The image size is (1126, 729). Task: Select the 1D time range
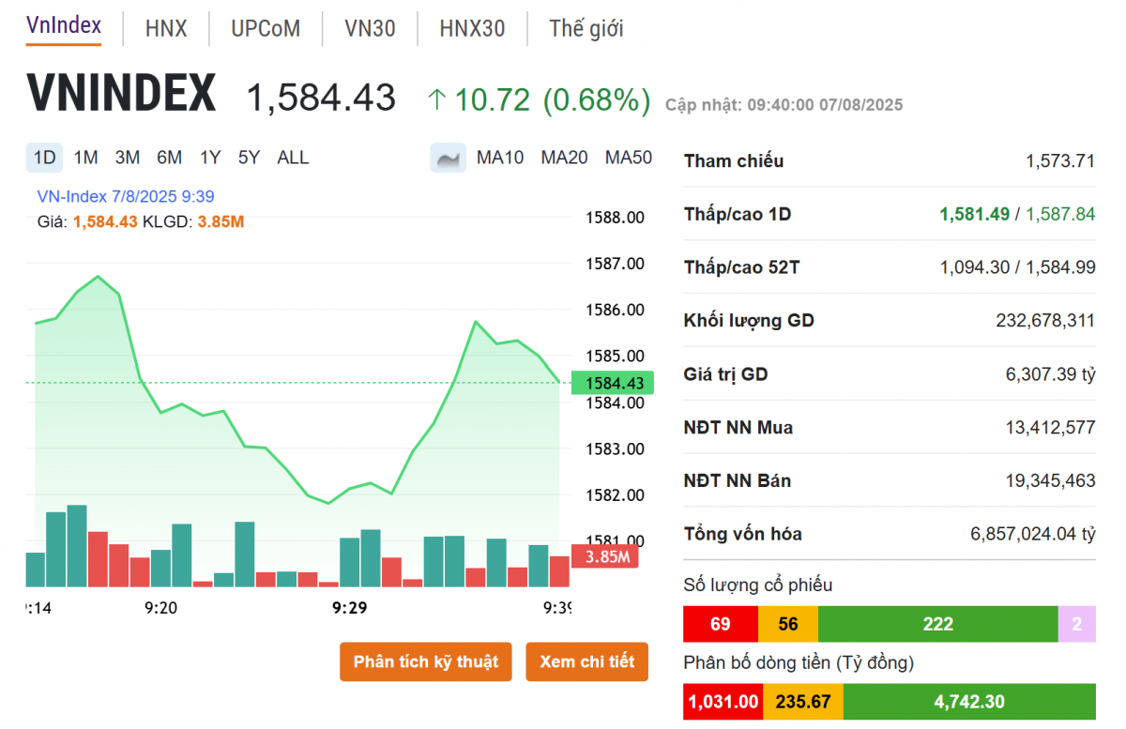[44, 158]
